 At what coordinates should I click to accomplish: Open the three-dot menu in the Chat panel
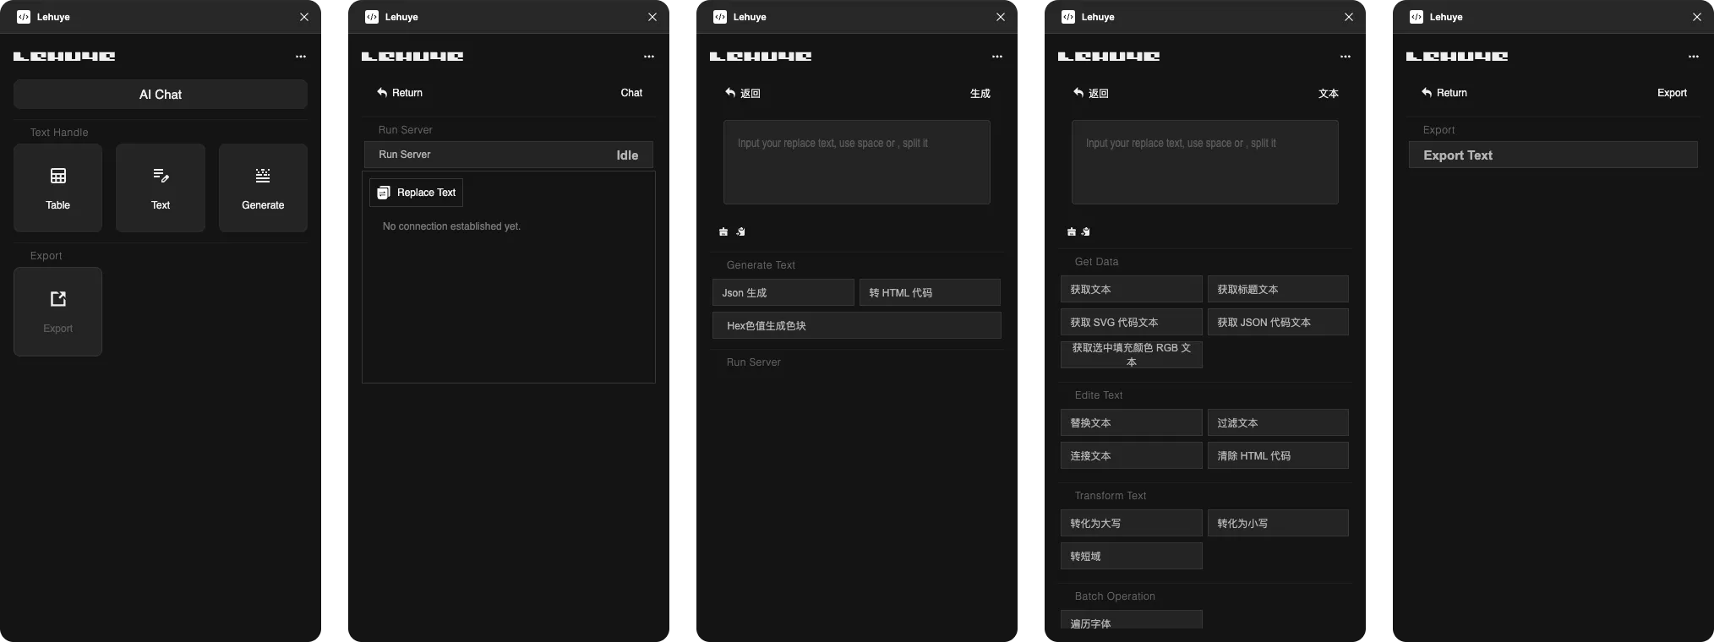point(649,57)
